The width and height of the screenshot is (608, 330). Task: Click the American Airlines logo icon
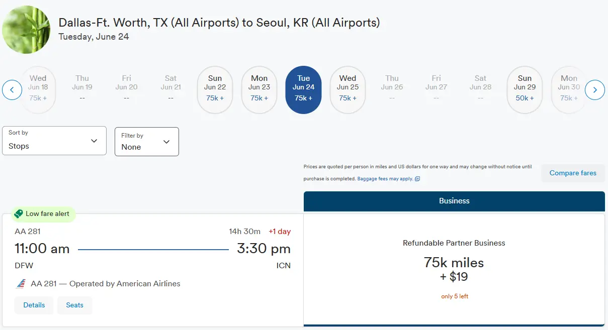[21, 284]
